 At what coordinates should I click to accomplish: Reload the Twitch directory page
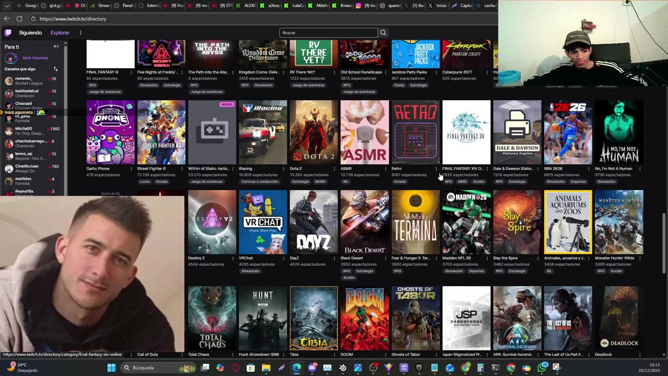coord(19,19)
